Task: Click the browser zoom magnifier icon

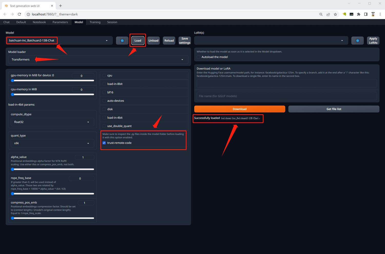Action: pyautogui.click(x=321, y=14)
